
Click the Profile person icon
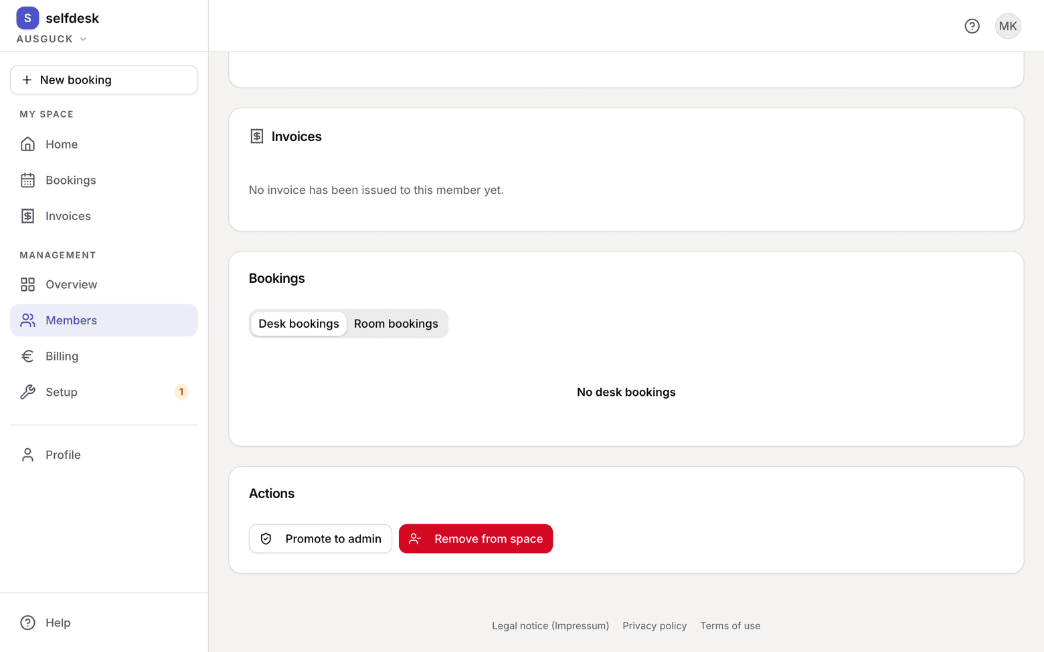coord(27,455)
